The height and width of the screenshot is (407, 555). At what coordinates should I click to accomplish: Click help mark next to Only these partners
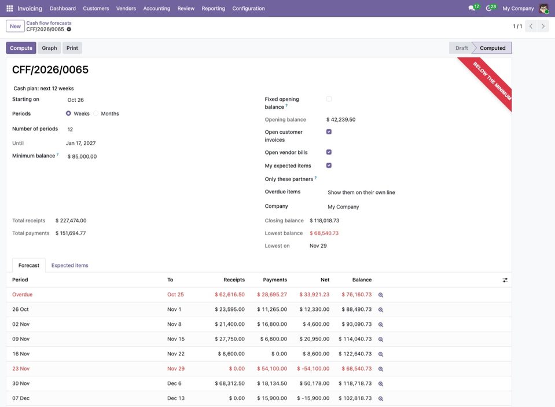(x=316, y=178)
